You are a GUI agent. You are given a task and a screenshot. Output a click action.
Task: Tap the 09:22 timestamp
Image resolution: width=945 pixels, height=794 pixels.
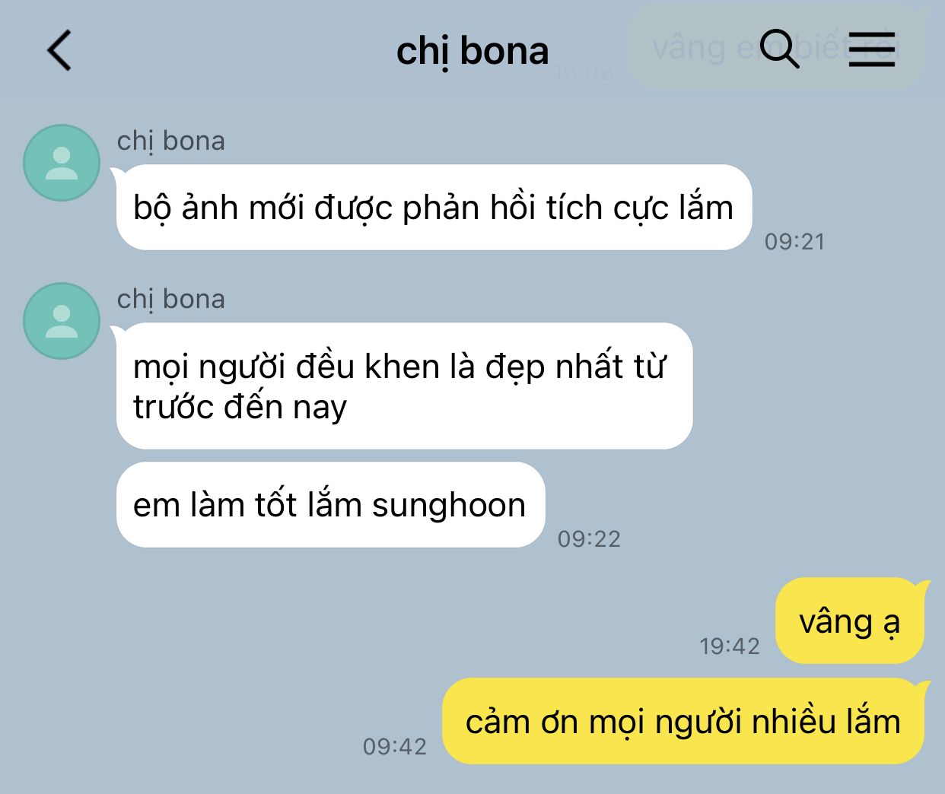[x=589, y=539]
